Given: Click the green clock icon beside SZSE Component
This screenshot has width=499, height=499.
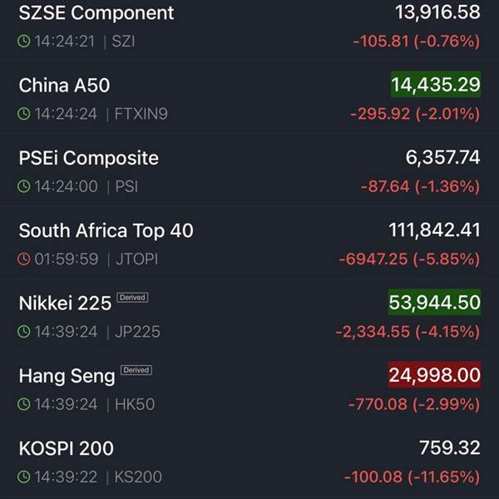Looking at the screenshot, I should click(x=24, y=41).
